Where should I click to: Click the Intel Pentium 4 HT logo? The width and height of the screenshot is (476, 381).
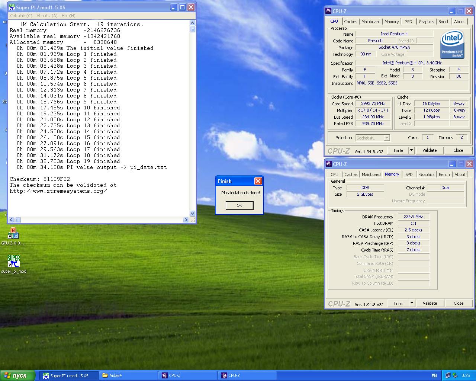point(452,45)
